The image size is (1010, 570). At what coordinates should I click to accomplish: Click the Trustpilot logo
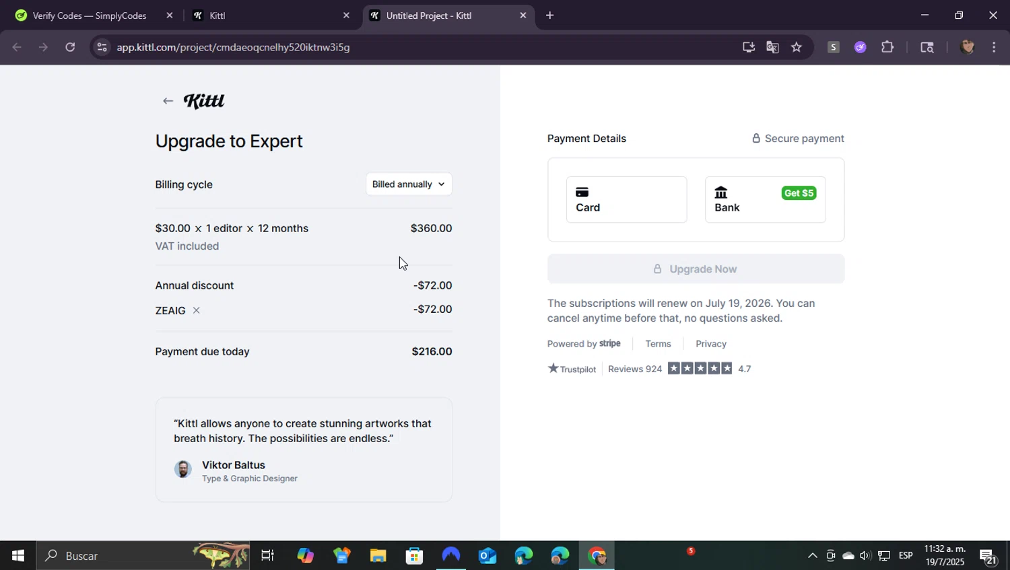[x=572, y=369]
